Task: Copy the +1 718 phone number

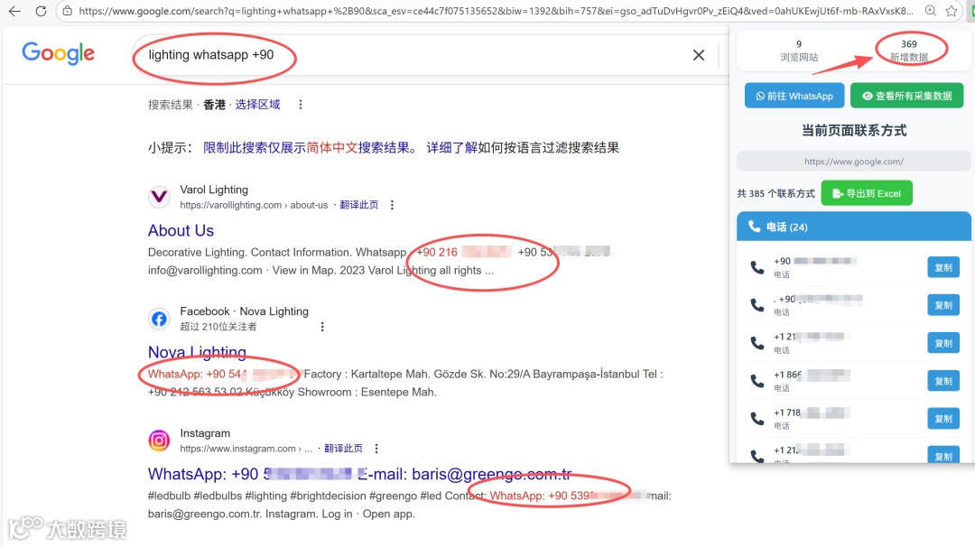Action: (943, 419)
